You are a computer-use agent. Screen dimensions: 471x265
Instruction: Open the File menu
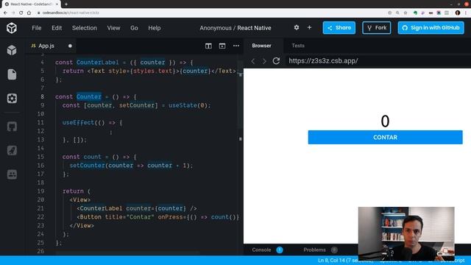coord(37,28)
